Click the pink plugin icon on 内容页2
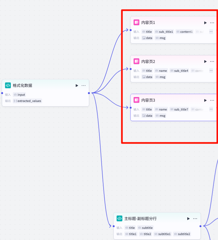This screenshot has width=218, height=240. click(x=137, y=61)
